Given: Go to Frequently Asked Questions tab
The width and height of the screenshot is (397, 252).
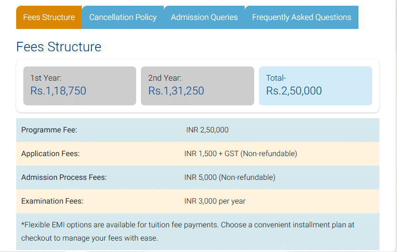Looking at the screenshot, I should [301, 18].
